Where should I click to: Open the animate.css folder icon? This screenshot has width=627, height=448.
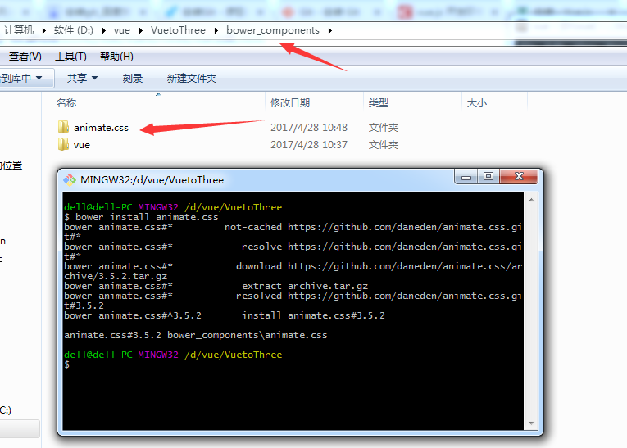(63, 127)
